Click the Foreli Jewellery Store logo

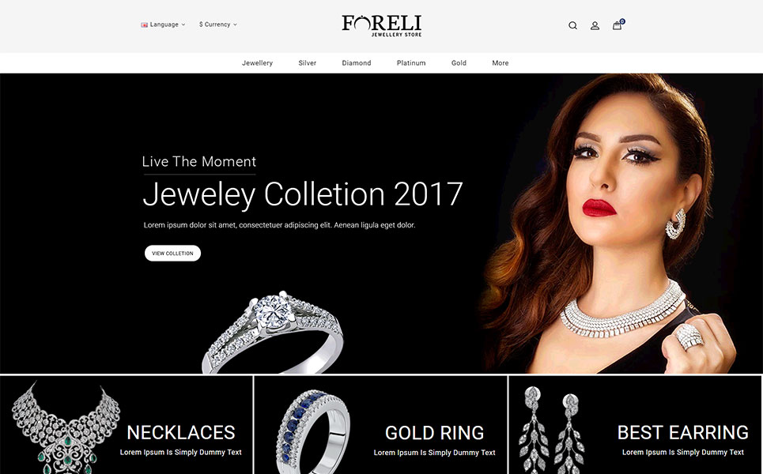tap(381, 26)
